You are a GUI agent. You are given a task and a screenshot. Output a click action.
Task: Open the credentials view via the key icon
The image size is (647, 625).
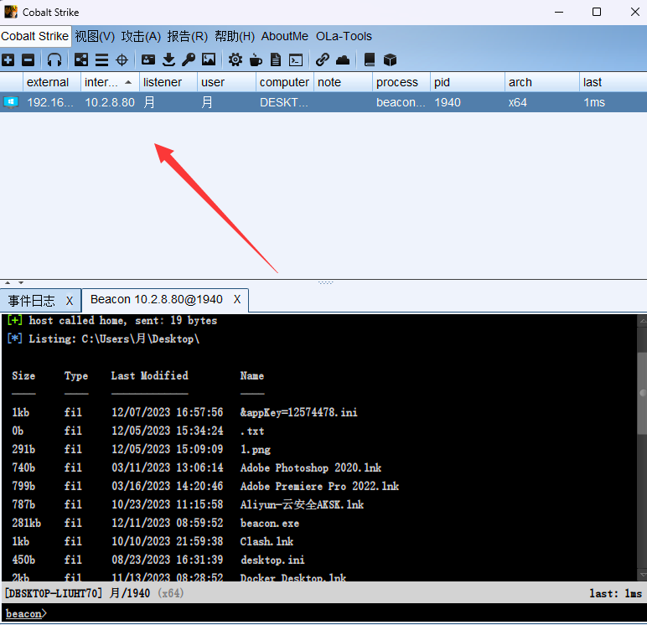point(189,59)
